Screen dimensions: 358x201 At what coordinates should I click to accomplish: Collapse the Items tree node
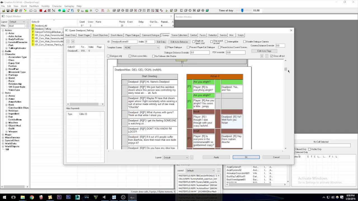[x=3, y=93]
